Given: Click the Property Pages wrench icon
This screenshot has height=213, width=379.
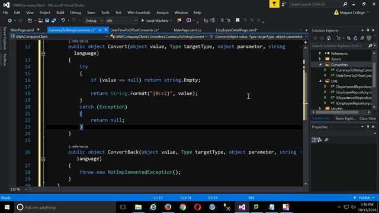Looking at the screenshot, I should (x=326, y=140).
